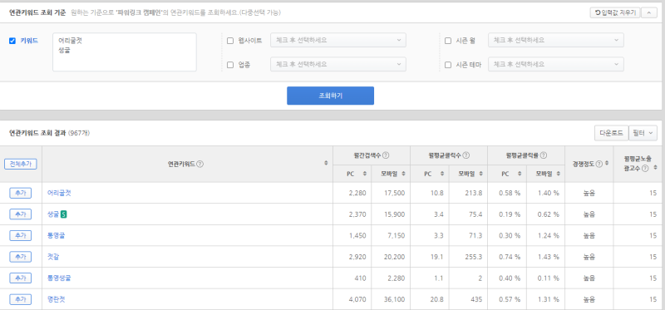Click the 조회하기 button
The width and height of the screenshot is (665, 310).
pyautogui.click(x=330, y=96)
